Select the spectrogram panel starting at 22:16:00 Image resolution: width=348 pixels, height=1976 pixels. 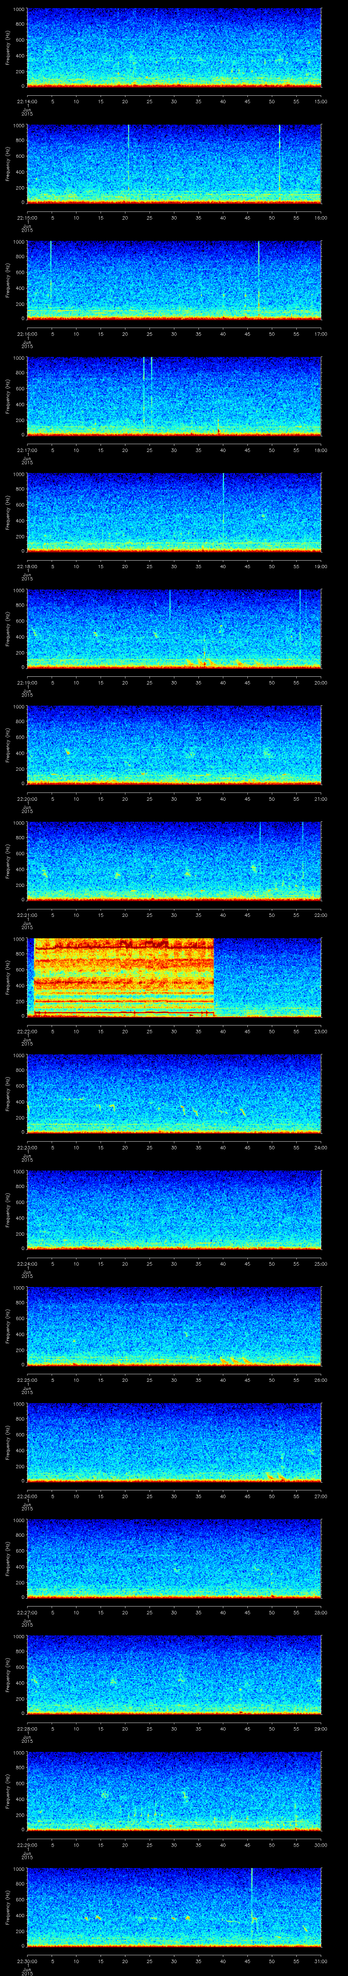click(174, 280)
